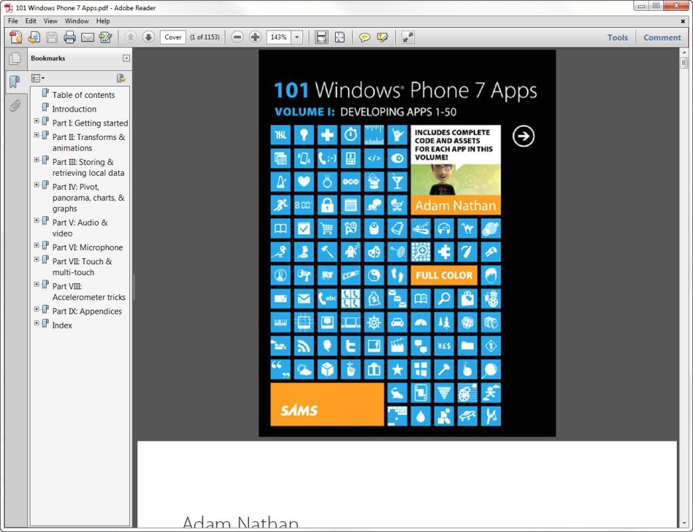Open the View menu
Screen dimensions: 693x532
click(x=50, y=21)
